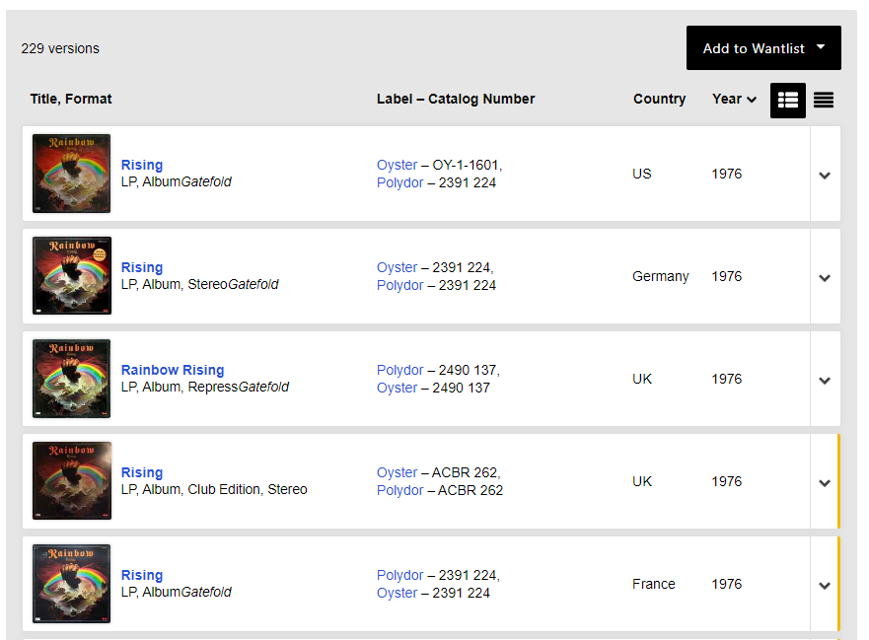Image resolution: width=869 pixels, height=640 pixels.
Task: Click the Country column header
Action: 659,99
